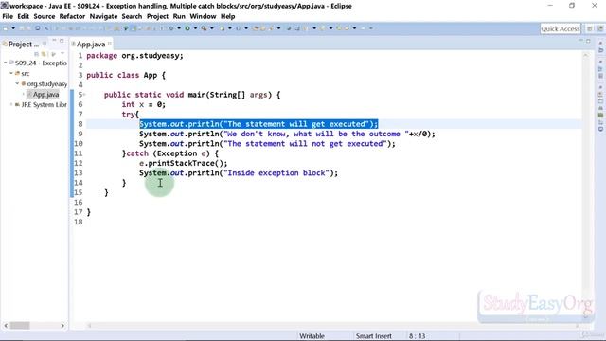Click the "public class App" declaration

pyautogui.click(x=122, y=75)
